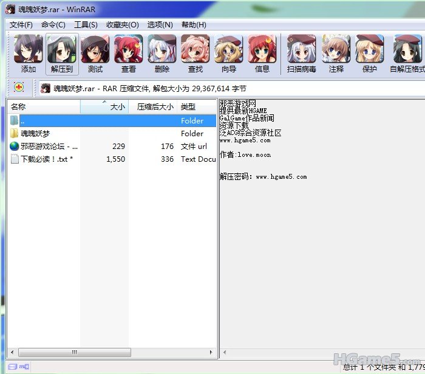Screen dimensions: 425x374
Task: Click the www.hgame5.com line under 泛ACG综合资源社区
Action: pos(245,140)
